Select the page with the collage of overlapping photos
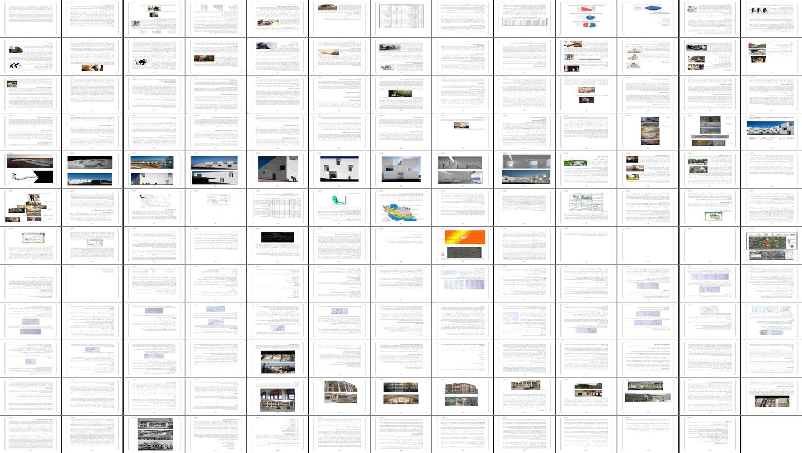 (31, 207)
